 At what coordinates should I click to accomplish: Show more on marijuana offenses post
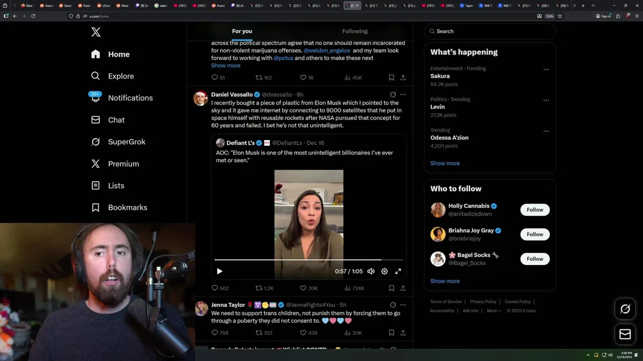(x=226, y=66)
